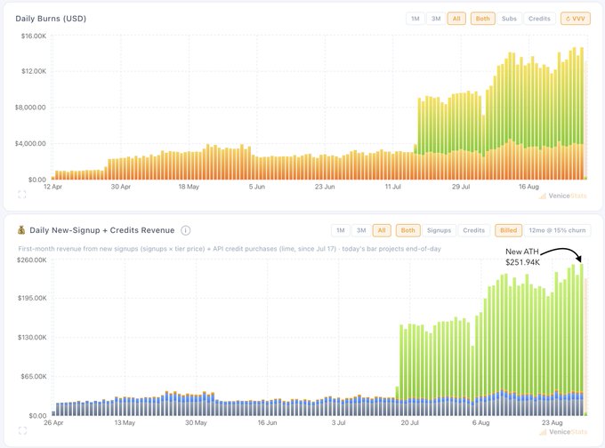Image resolution: width=605 pixels, height=448 pixels.
Task: Expand the New-Signup Revenue chart to fullscreen
Action: (x=22, y=430)
